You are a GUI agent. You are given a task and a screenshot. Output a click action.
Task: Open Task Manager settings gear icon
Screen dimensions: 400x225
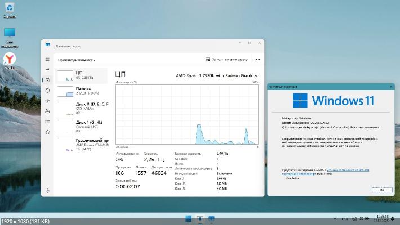[x=47, y=190]
